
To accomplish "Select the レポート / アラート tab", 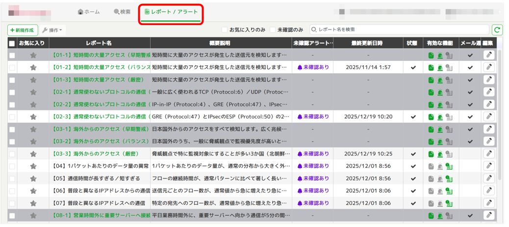I will (171, 12).
